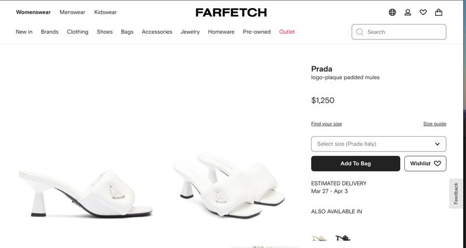This screenshot has height=248, width=466.
Task: Click the Add To Bag button
Action: click(355, 164)
